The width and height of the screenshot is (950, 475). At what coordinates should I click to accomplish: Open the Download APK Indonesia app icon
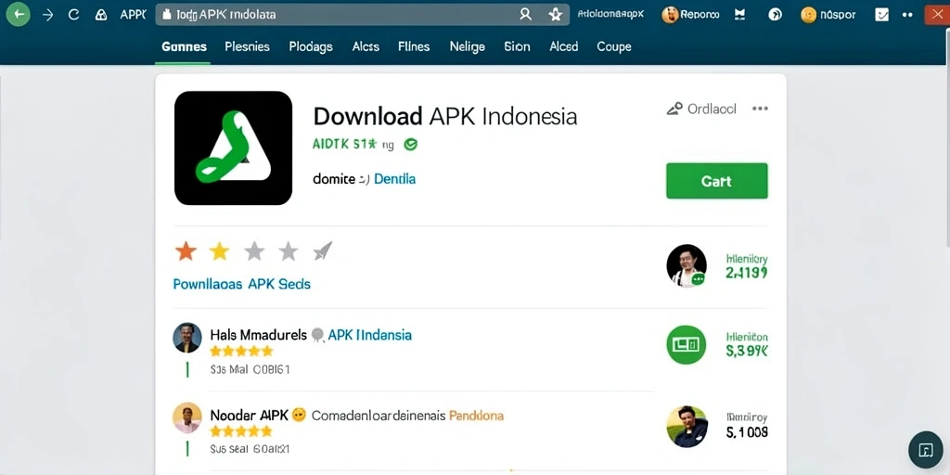(x=233, y=148)
